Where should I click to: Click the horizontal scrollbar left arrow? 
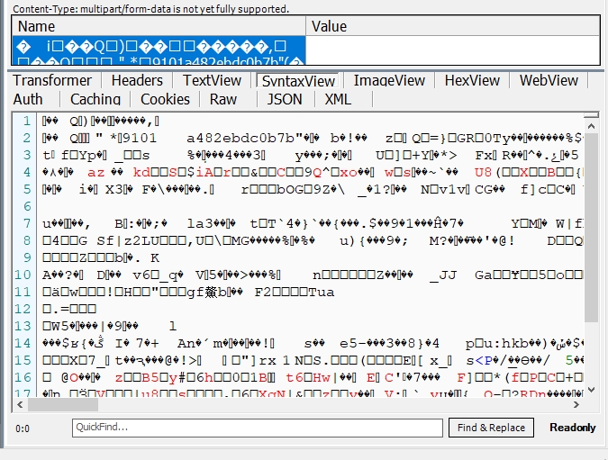pyautogui.click(x=20, y=404)
